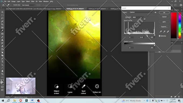Open the Sample Size Point Sample dropdown
The image size is (183, 103).
point(28,5)
